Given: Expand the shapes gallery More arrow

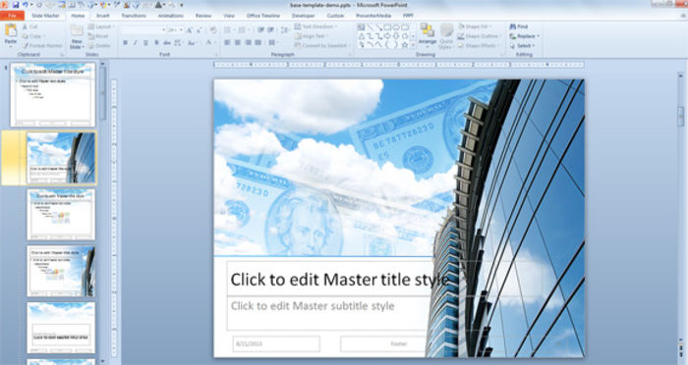Looking at the screenshot, I should (x=413, y=45).
